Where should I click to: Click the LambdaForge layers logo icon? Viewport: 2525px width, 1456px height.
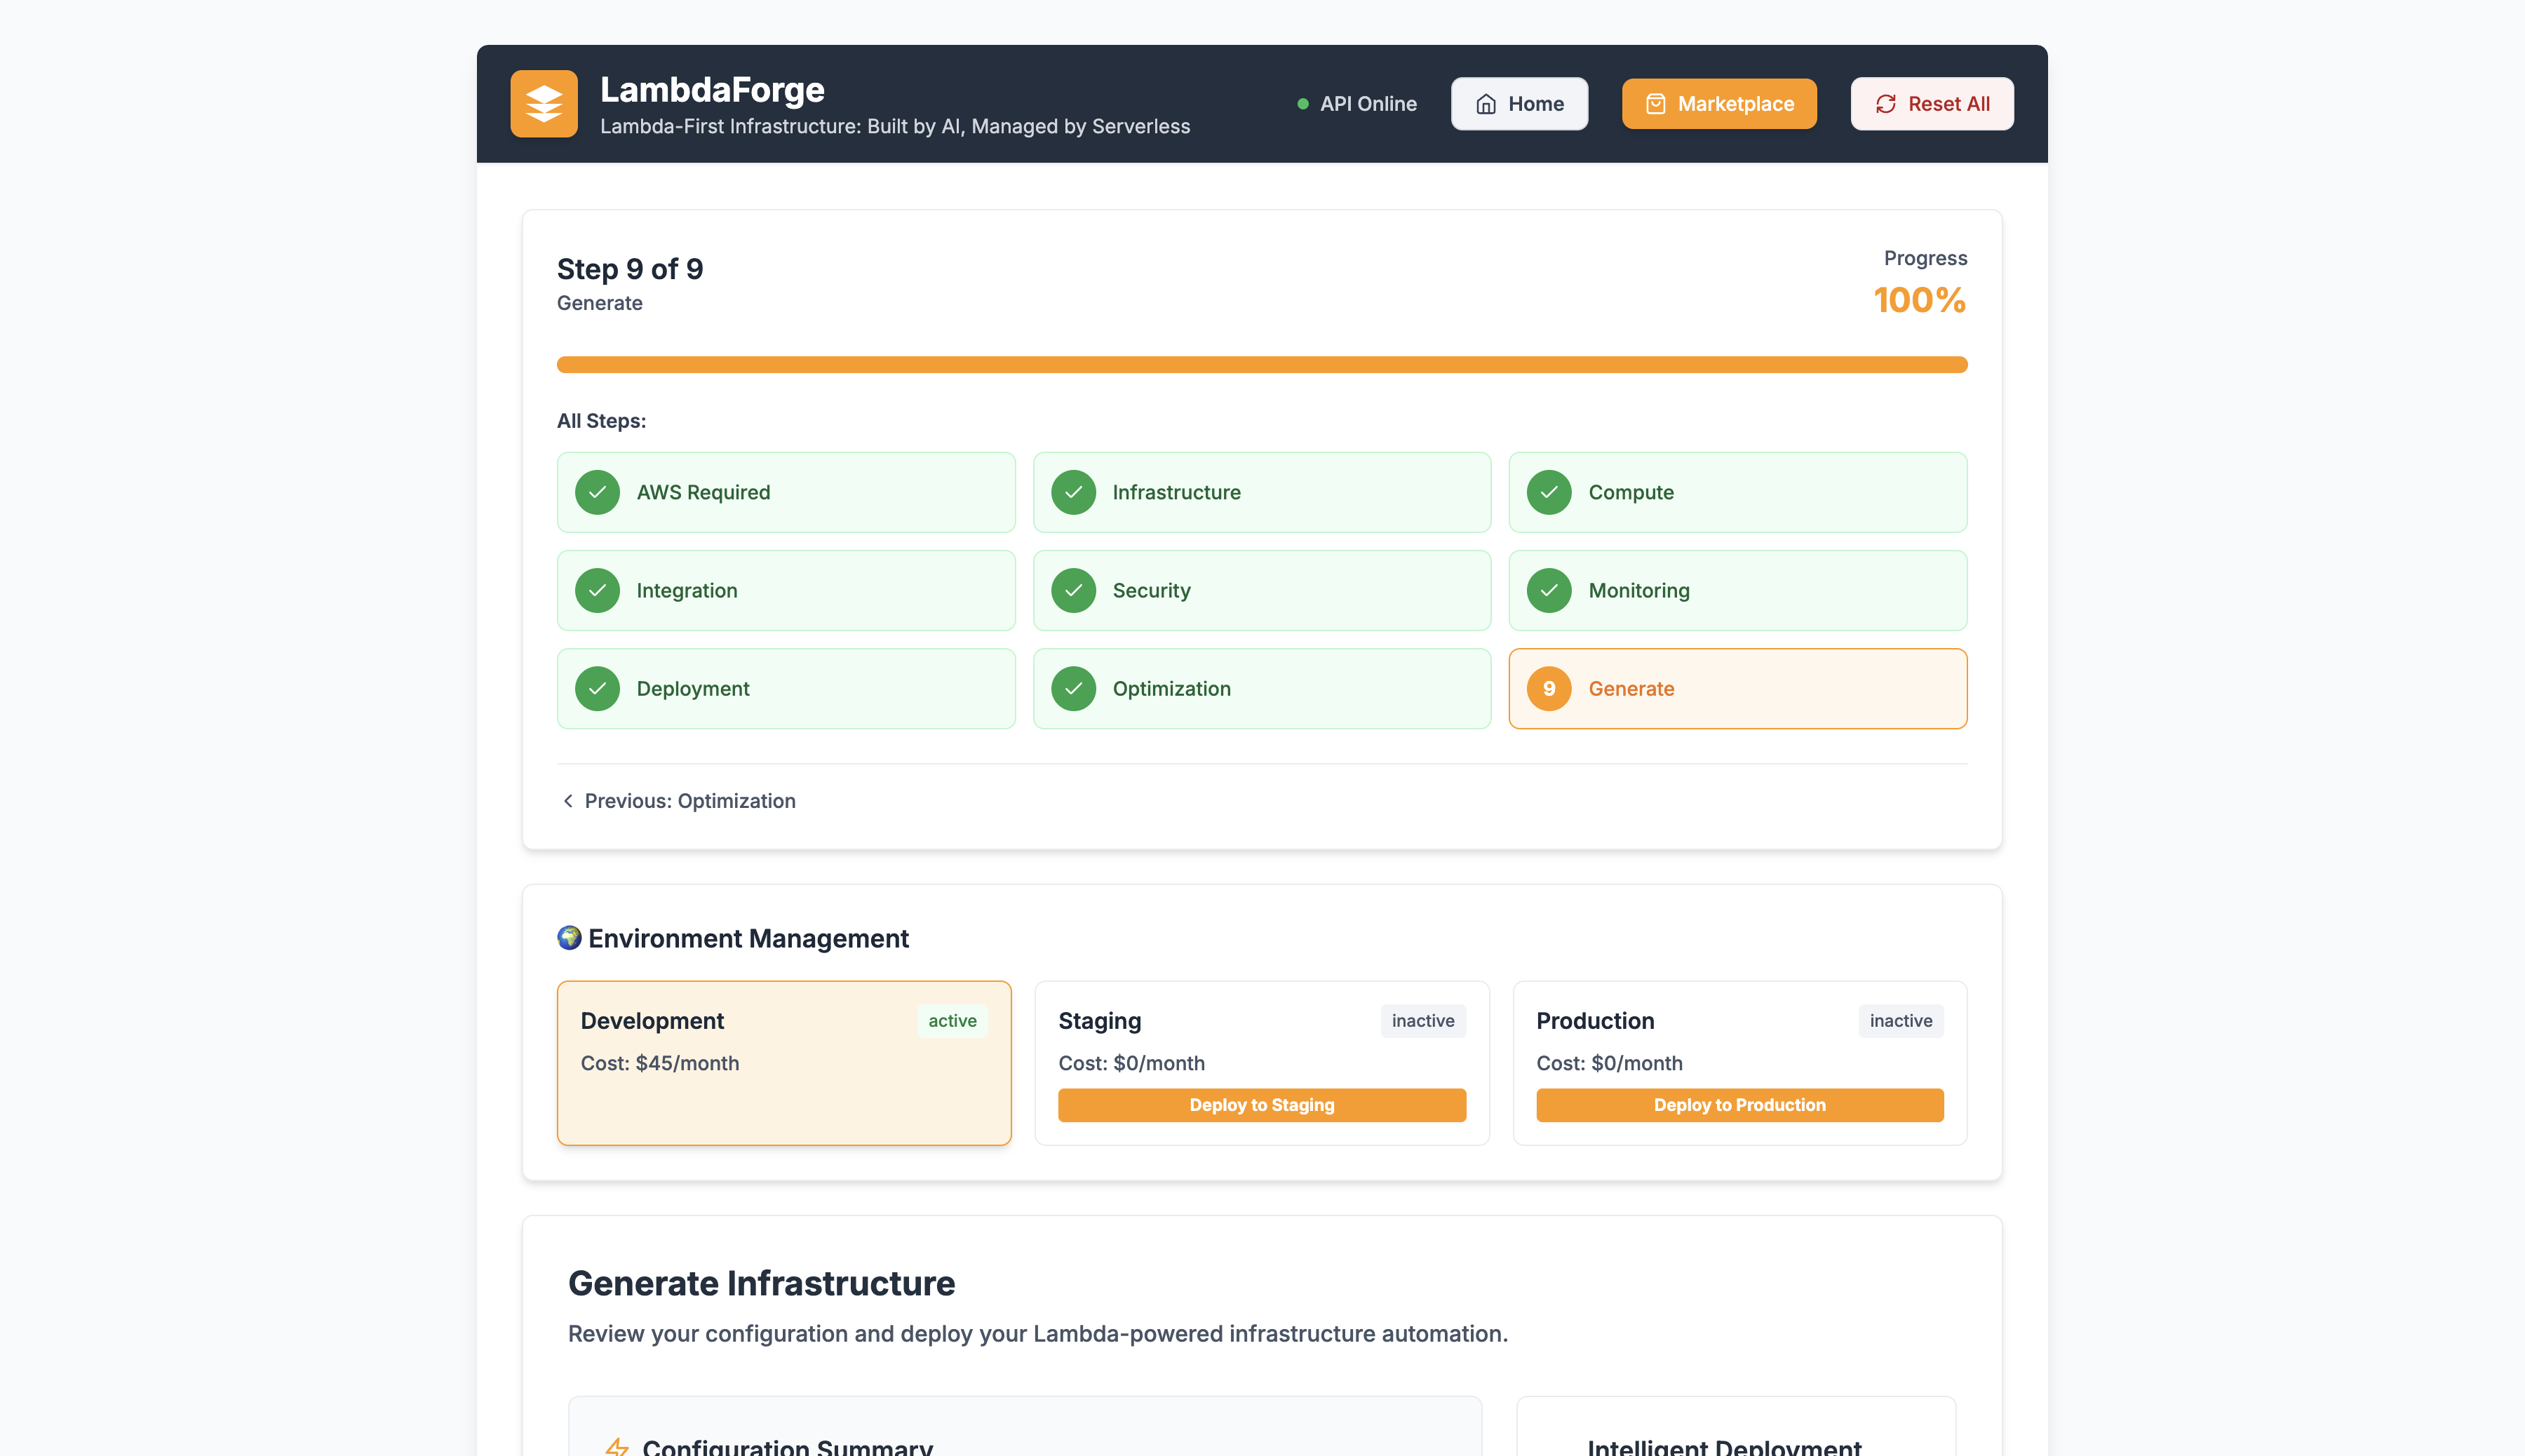pyautogui.click(x=543, y=103)
